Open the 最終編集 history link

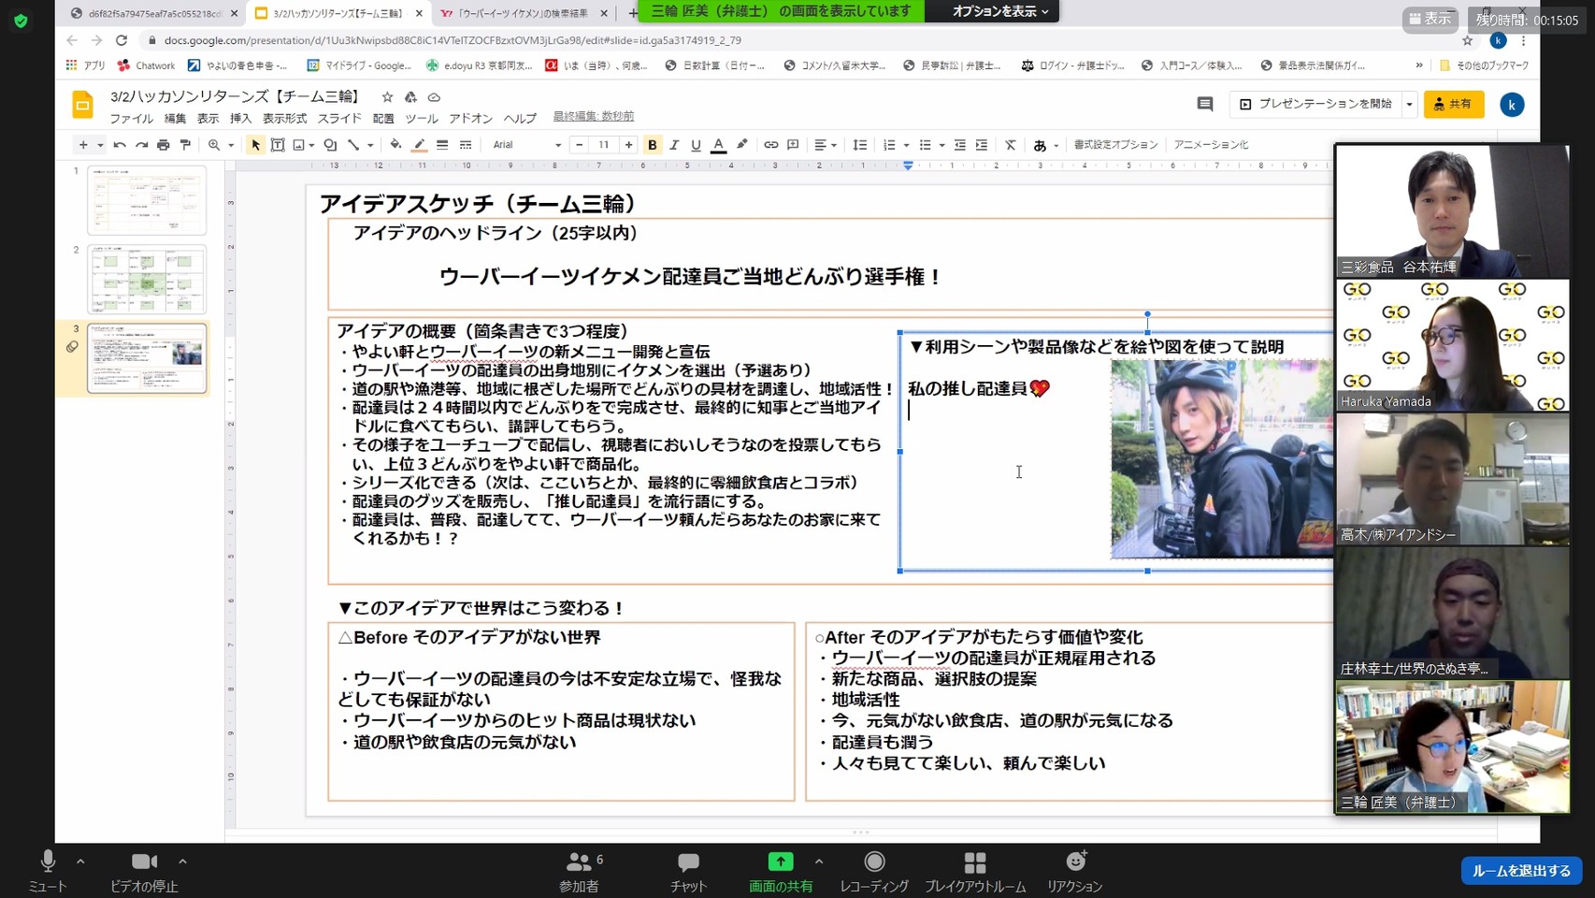(594, 116)
